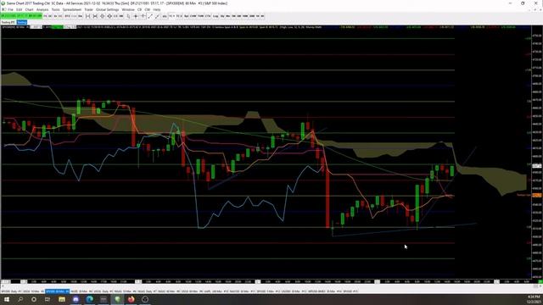
Task: Open the Tools menu
Action: pos(55,9)
